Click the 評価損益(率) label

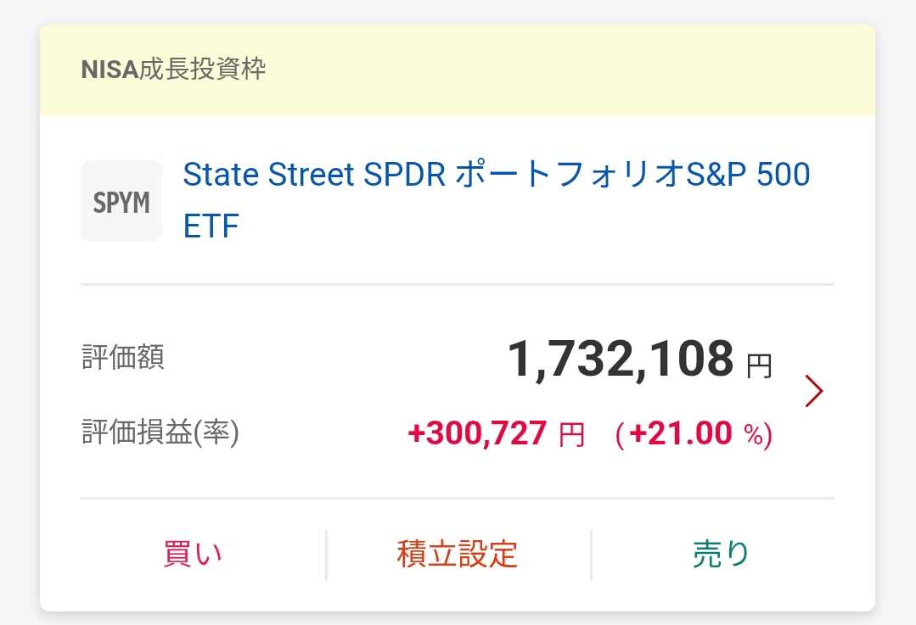[x=160, y=433]
